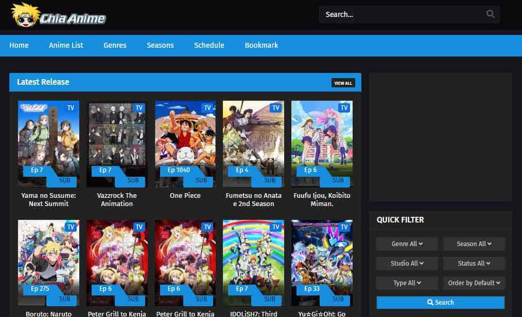Open Fumetsu no Anata e 2nd Season title
The width and height of the screenshot is (522, 317).
[x=254, y=200]
